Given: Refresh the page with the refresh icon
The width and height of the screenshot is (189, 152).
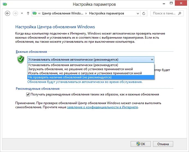Looking at the screenshot, I should 144,13.
